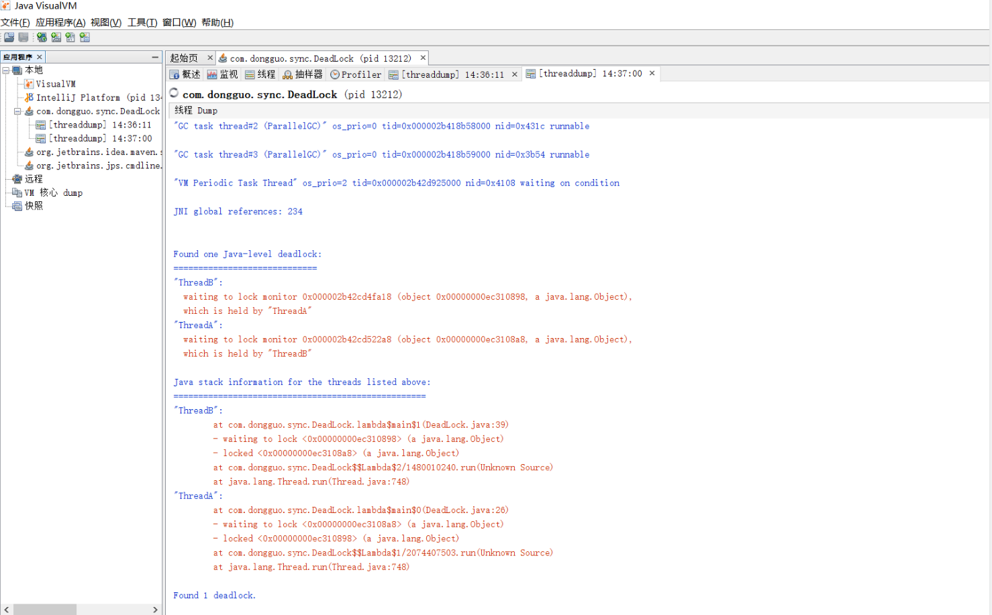Click 'JNI global references: 234' line
Screen dimensions: 992x615
238,211
